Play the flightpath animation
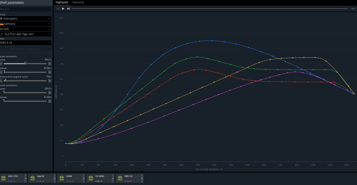357x185 pixels. [x=63, y=9]
